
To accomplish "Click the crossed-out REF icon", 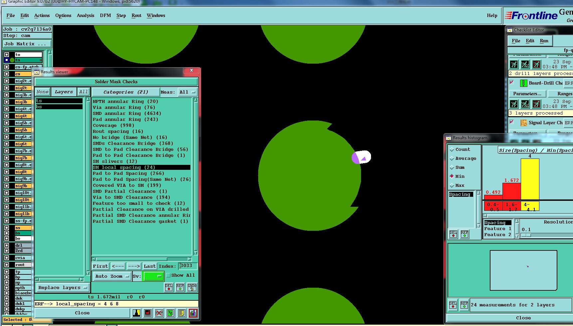I will [x=159, y=313].
